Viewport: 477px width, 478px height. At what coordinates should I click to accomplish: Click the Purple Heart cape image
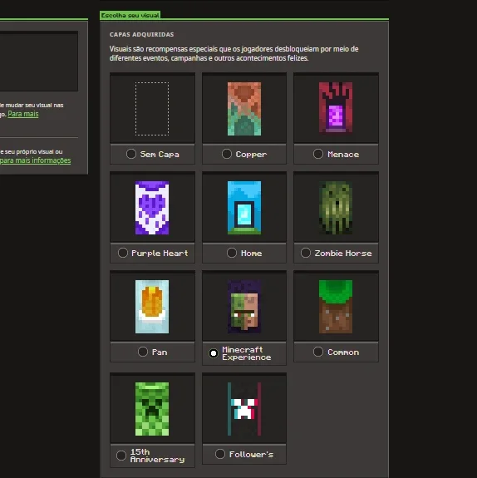tap(152, 208)
